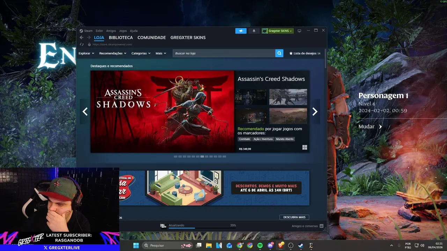The height and width of the screenshot is (251, 447).
Task: Open OBS Studio from taskbar
Action: click(x=291, y=245)
